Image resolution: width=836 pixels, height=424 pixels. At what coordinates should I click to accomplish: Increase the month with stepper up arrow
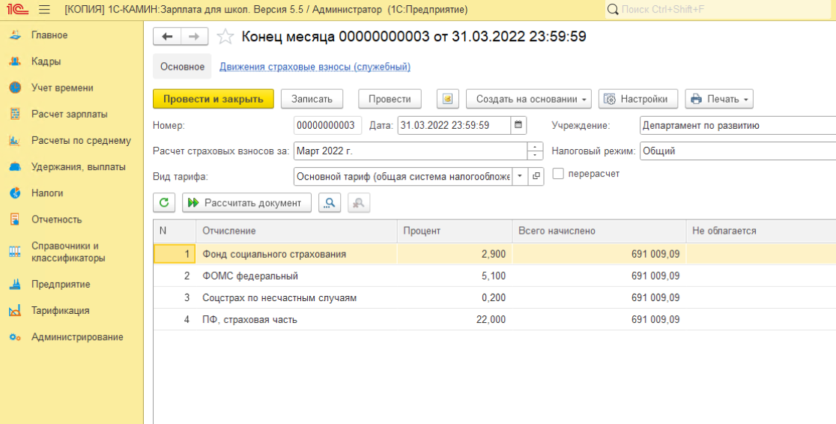coord(536,147)
